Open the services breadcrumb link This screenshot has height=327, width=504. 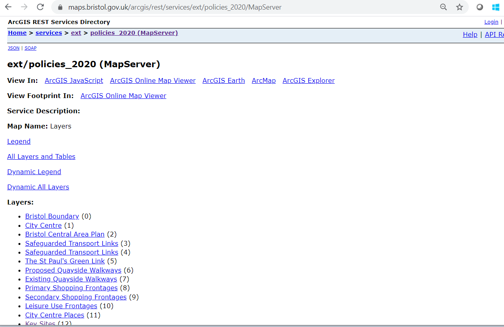click(49, 33)
